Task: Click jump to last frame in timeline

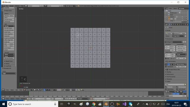Action: pyautogui.click(x=76, y=99)
